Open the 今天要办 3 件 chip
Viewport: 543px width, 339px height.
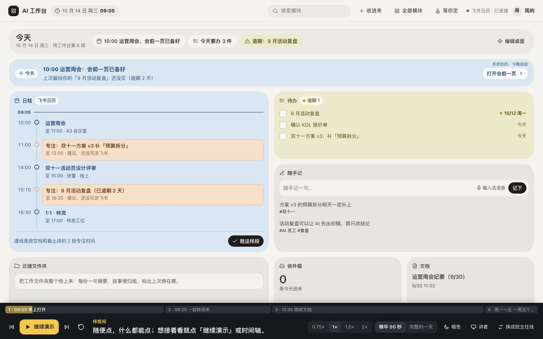pos(212,41)
